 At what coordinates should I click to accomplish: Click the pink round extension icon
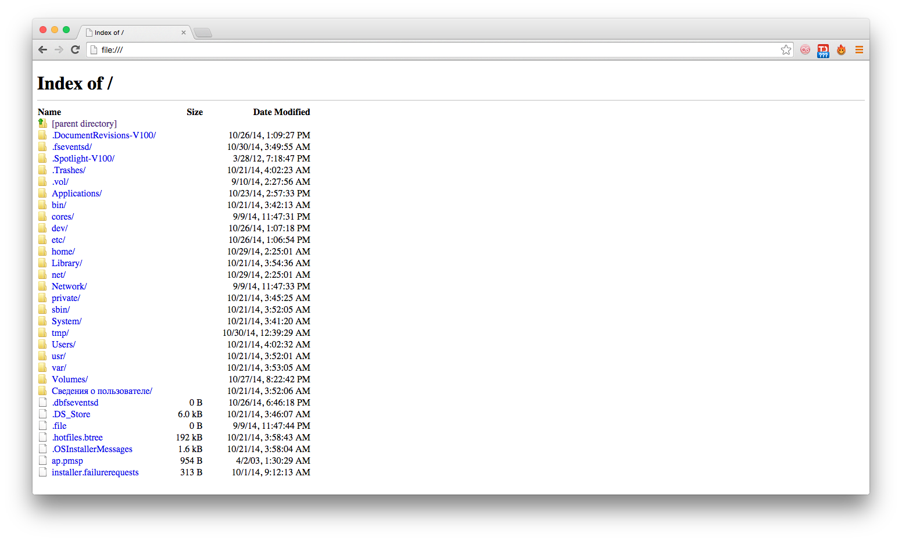pyautogui.click(x=805, y=50)
